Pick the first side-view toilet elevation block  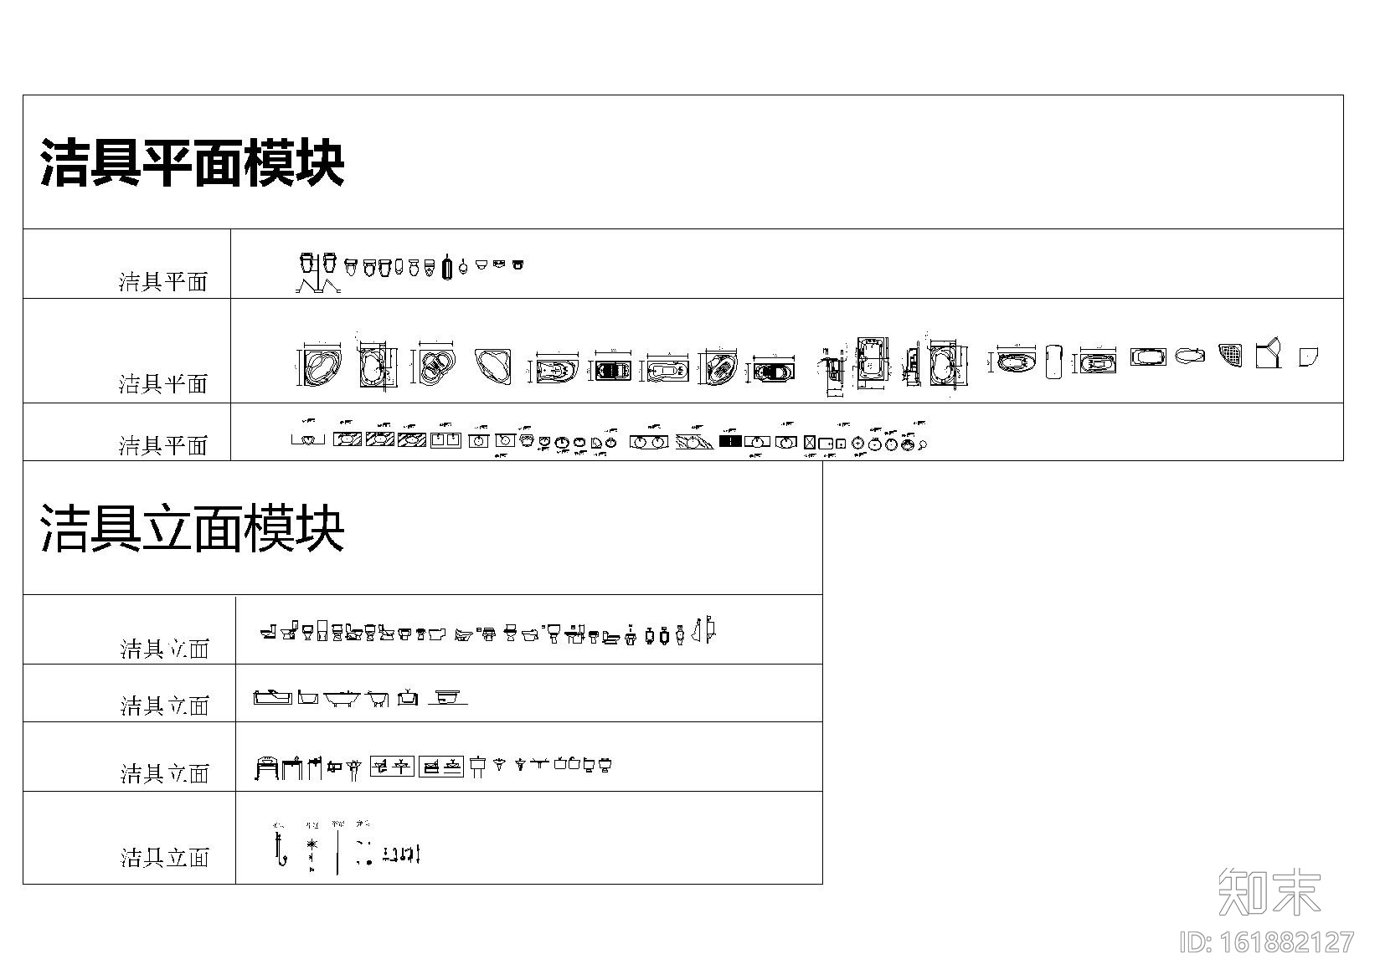[x=269, y=632]
